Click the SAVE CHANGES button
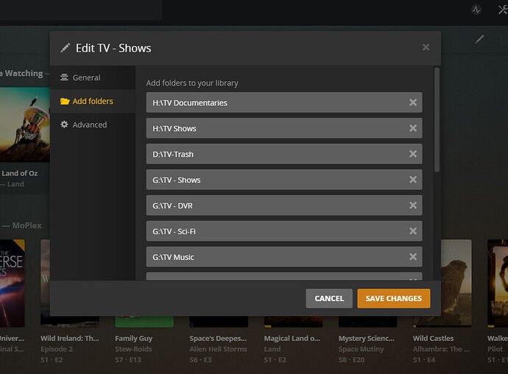 pos(394,298)
